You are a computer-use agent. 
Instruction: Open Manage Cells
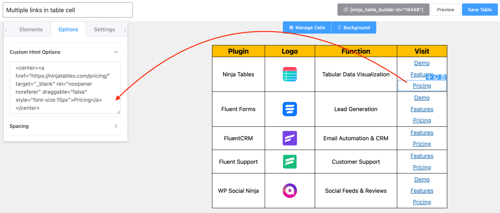point(307,28)
